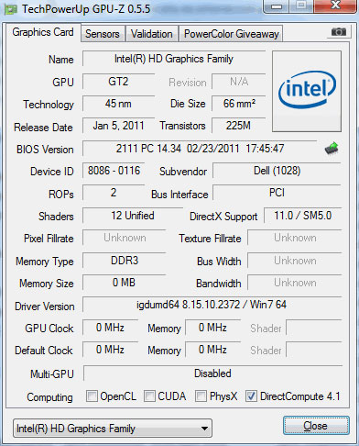
Task: Click the Intel logo image
Action: 307,91
